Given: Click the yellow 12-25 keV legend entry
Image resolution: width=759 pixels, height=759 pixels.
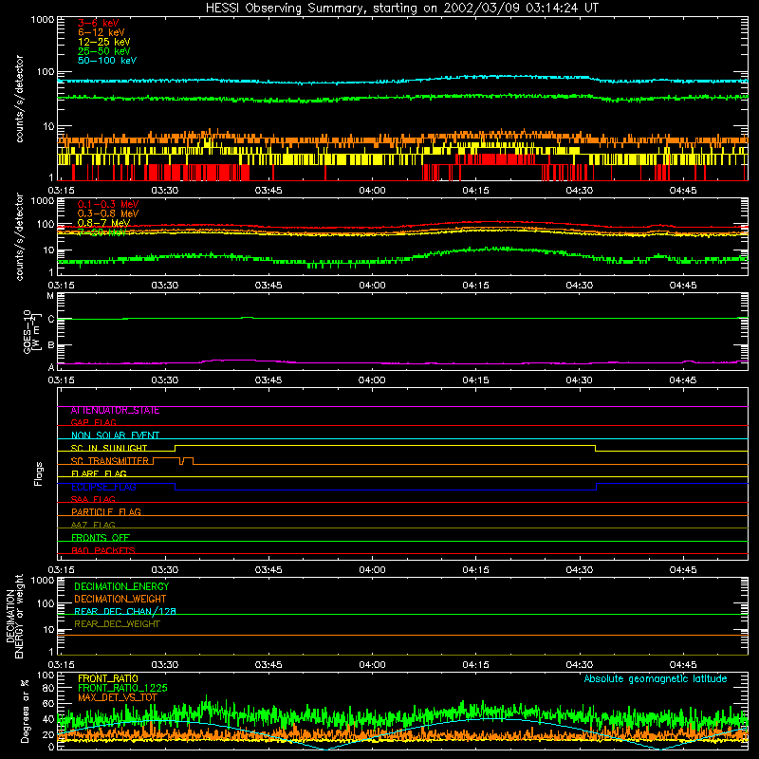Looking at the screenshot, I should pyautogui.click(x=104, y=42).
